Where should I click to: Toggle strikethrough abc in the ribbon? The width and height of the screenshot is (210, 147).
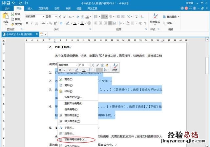(x=44, y=23)
